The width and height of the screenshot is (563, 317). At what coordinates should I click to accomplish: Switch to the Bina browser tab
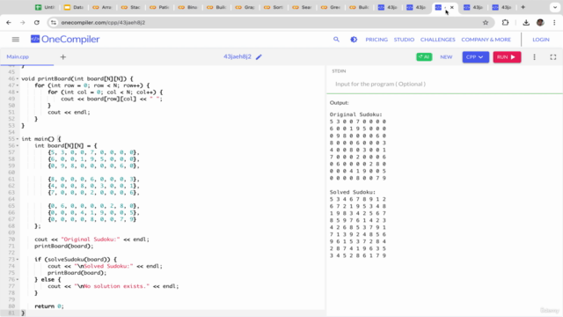[x=188, y=7]
